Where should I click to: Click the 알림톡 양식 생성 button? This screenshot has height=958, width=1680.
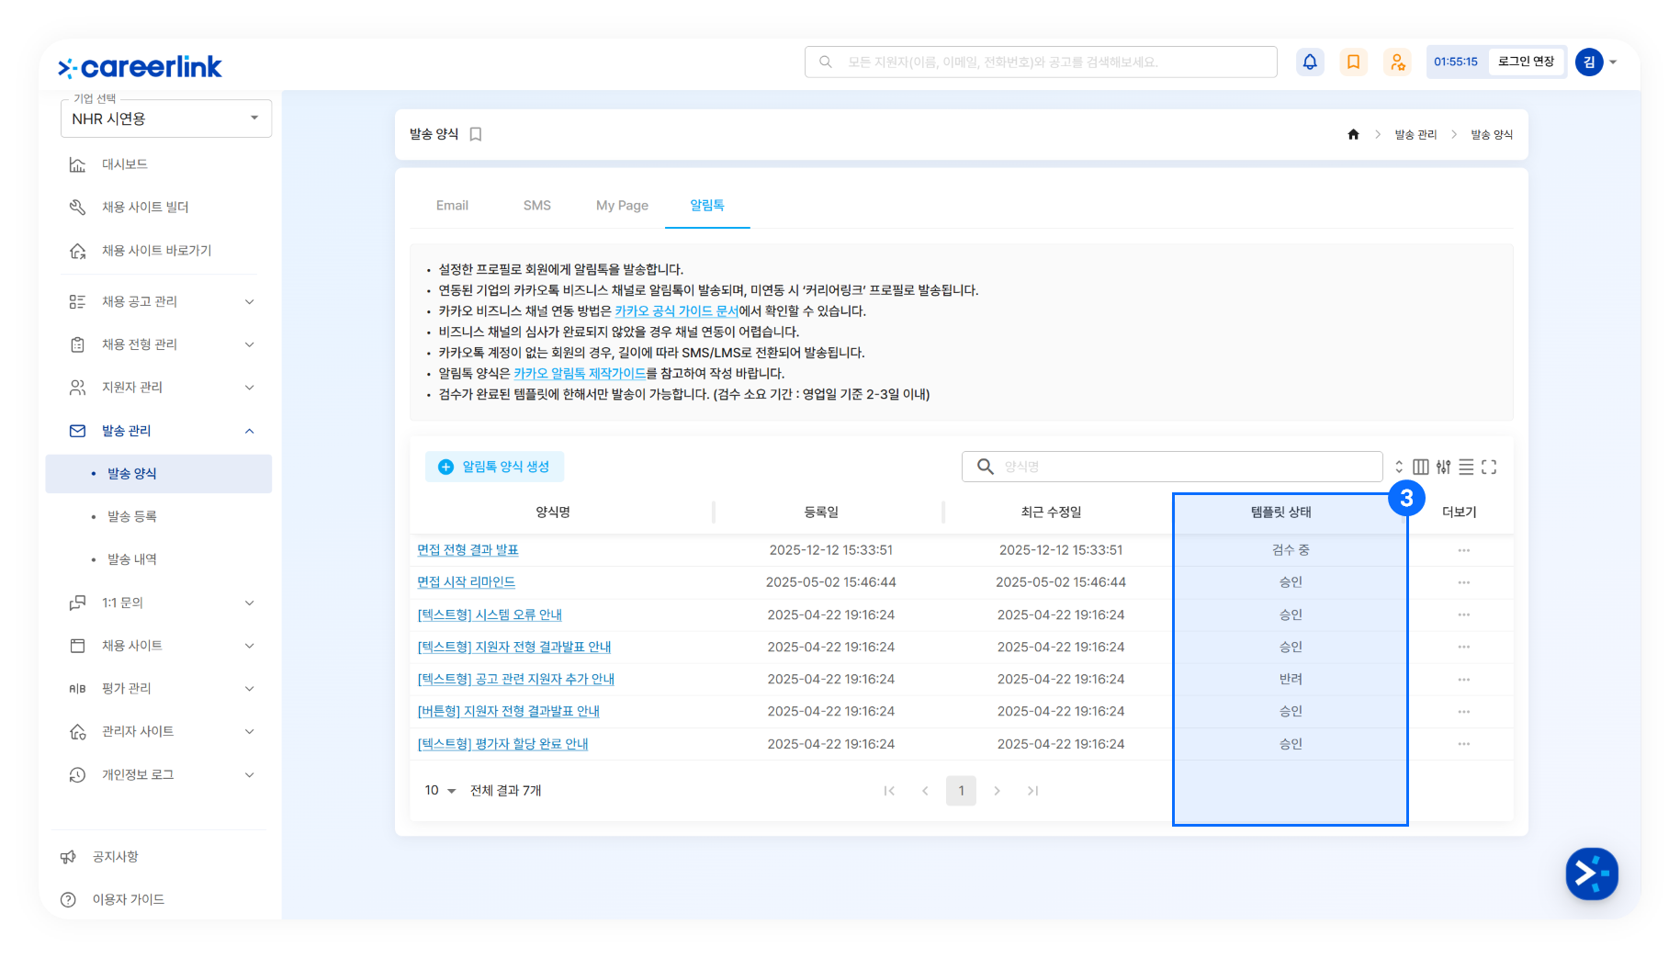494,467
